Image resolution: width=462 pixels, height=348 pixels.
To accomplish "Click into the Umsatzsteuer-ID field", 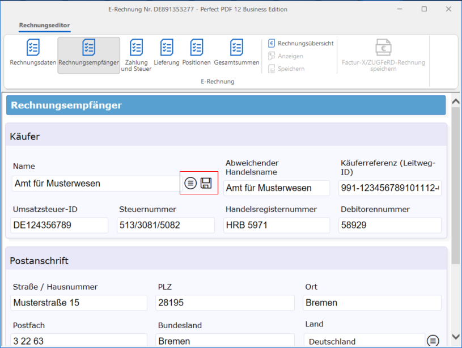I will point(59,225).
